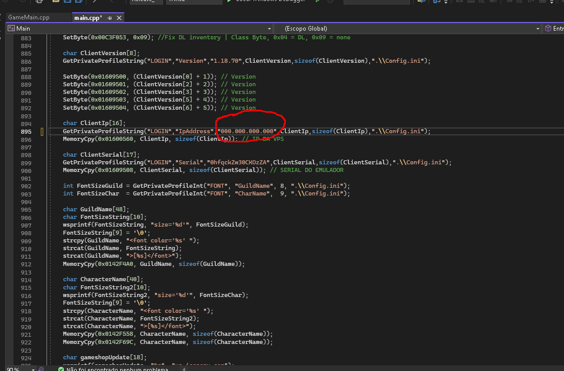The width and height of the screenshot is (564, 371).
Task: Click the MemoryCpy(0x0142F558 call
Action: [x=168, y=334]
